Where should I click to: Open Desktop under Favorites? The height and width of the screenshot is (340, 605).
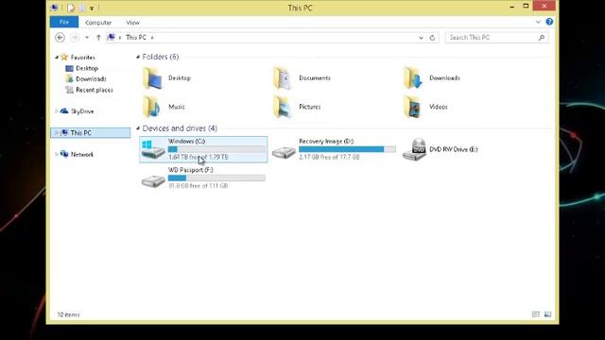(87, 68)
